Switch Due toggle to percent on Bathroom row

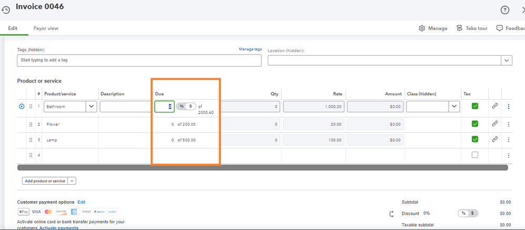coord(181,106)
